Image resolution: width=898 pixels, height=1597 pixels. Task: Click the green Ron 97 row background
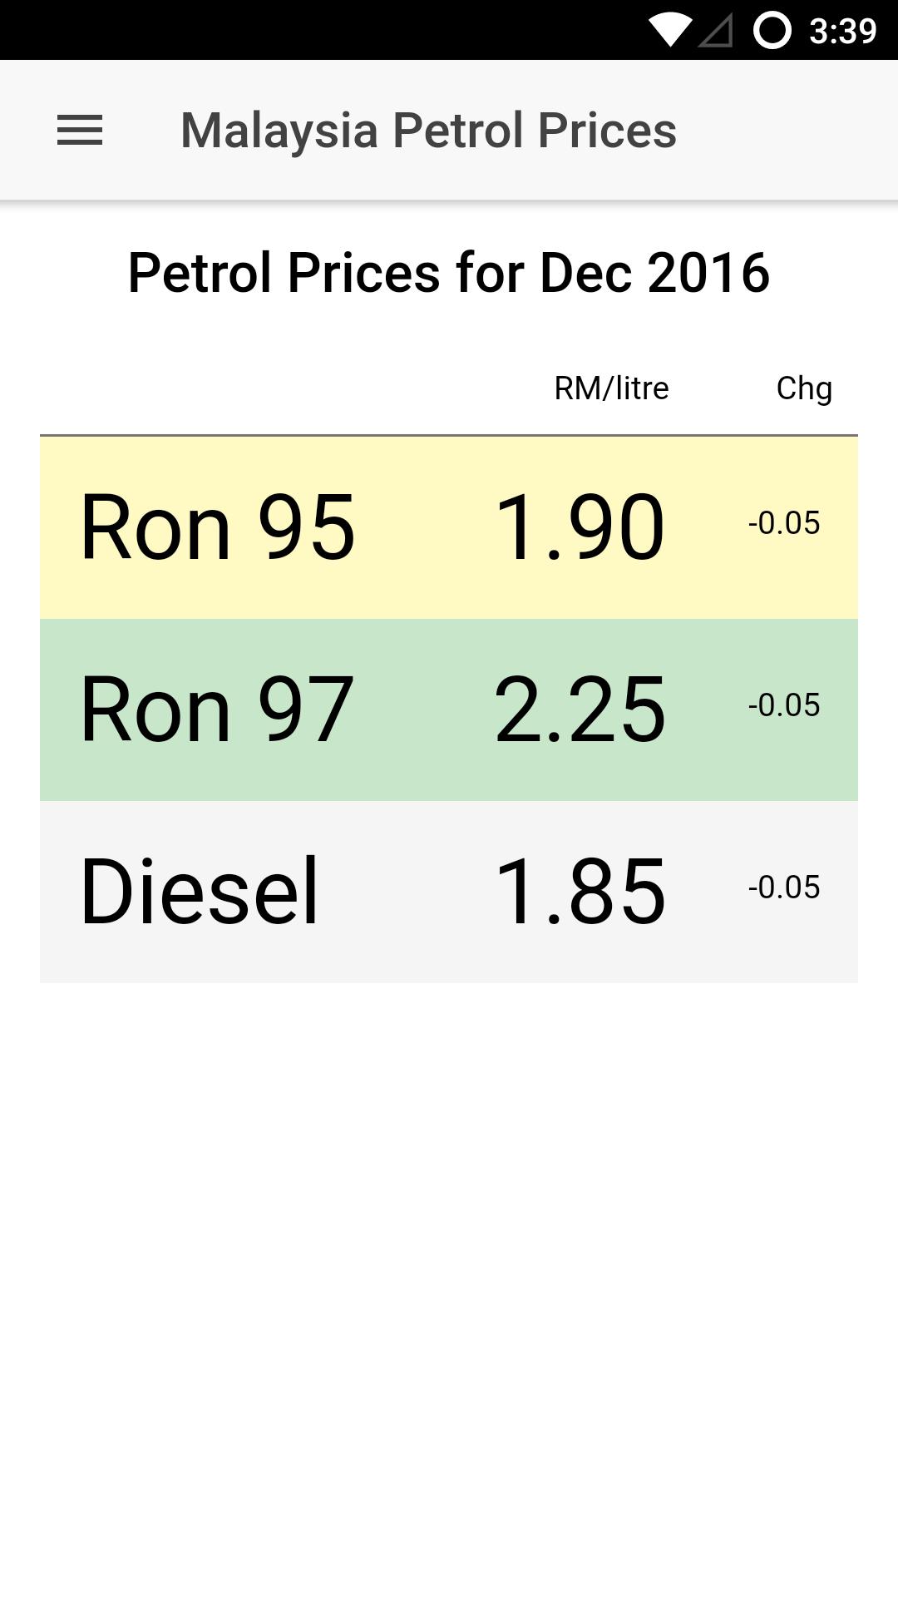coord(449,710)
